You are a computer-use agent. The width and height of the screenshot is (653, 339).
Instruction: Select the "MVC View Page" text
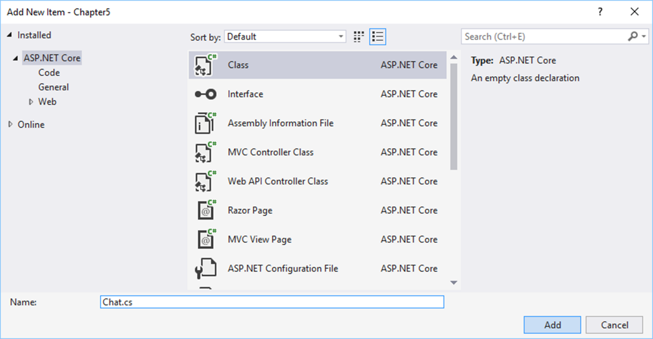[260, 239]
